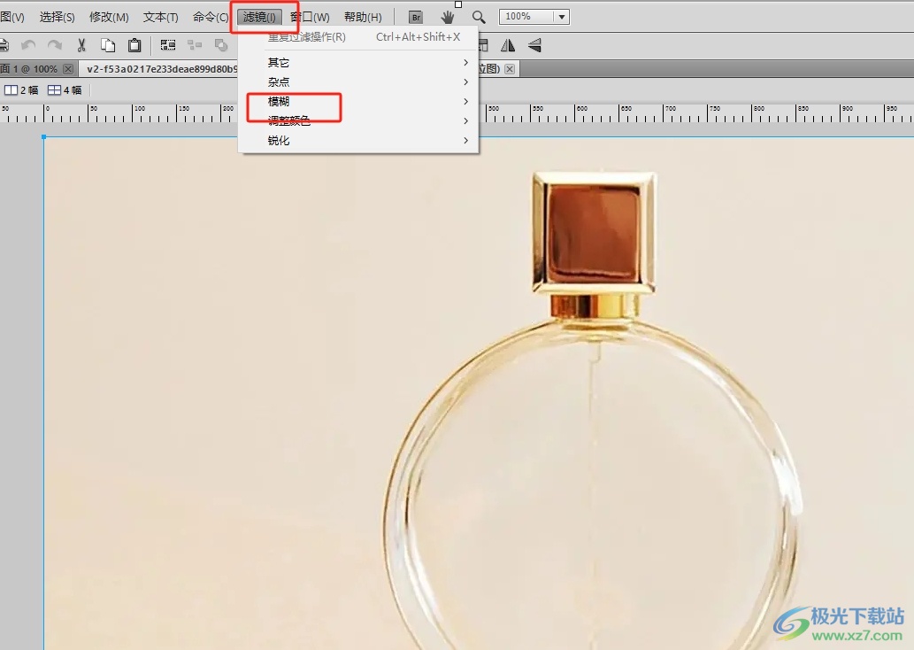Click the Group objects icon
The height and width of the screenshot is (650, 914).
168,45
